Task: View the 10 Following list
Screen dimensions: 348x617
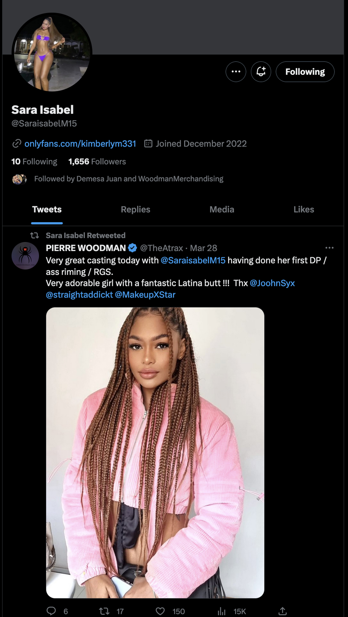Action: [34, 162]
